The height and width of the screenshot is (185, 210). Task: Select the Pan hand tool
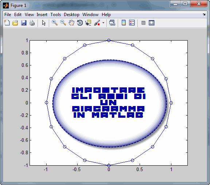click(71, 23)
